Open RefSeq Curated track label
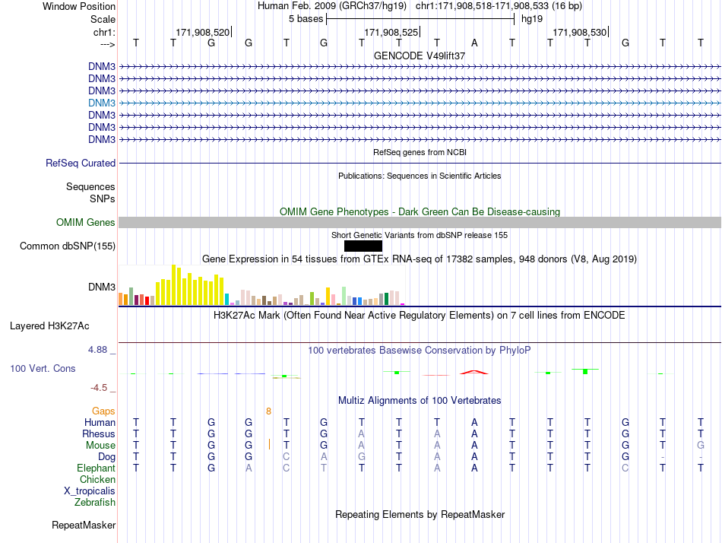Image resolution: width=722 pixels, height=543 pixels. click(x=81, y=164)
